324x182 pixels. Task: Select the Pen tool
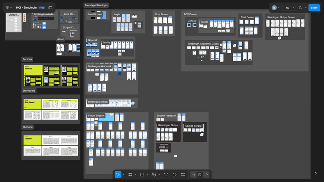(154, 175)
